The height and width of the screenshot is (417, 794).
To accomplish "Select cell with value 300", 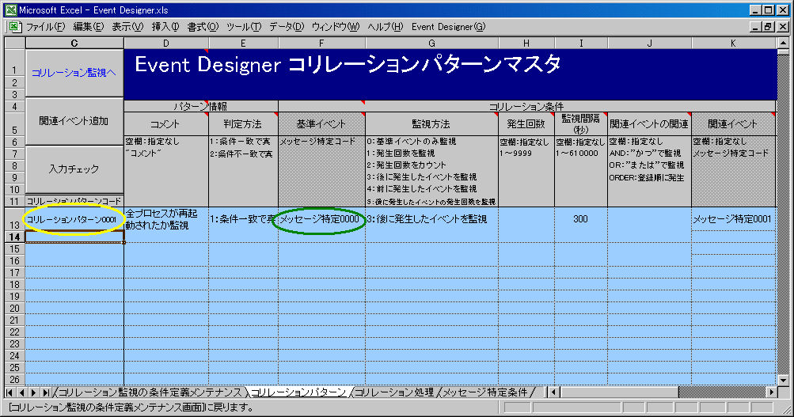I will click(x=581, y=219).
